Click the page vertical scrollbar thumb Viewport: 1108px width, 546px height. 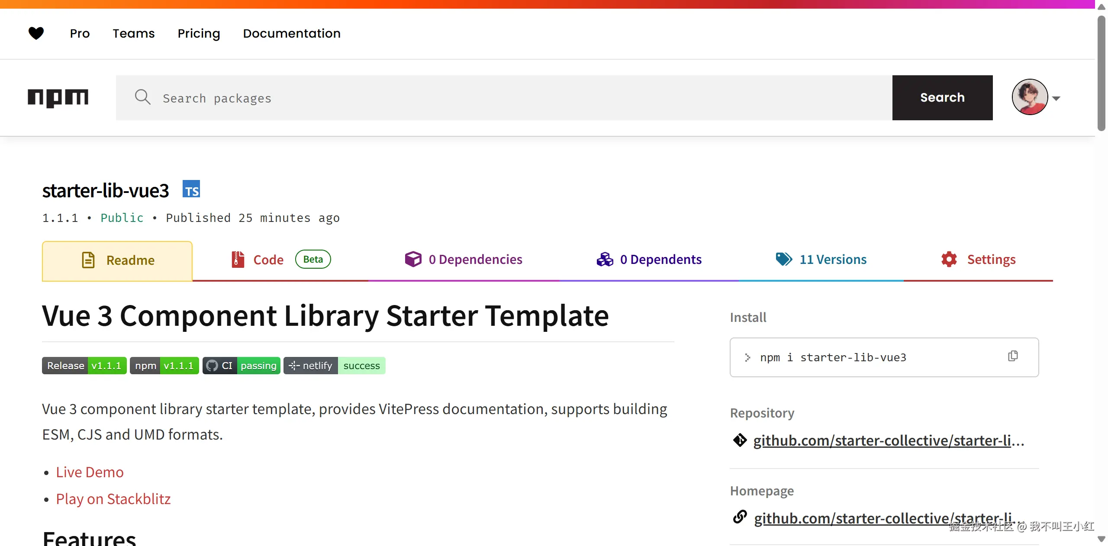pos(1101,74)
